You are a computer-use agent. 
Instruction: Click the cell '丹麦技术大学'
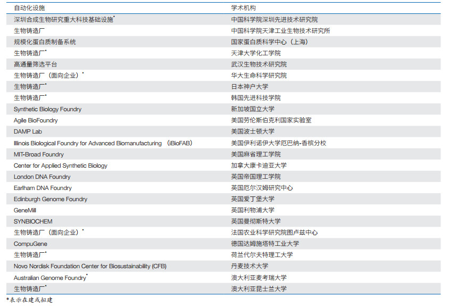(250, 266)
